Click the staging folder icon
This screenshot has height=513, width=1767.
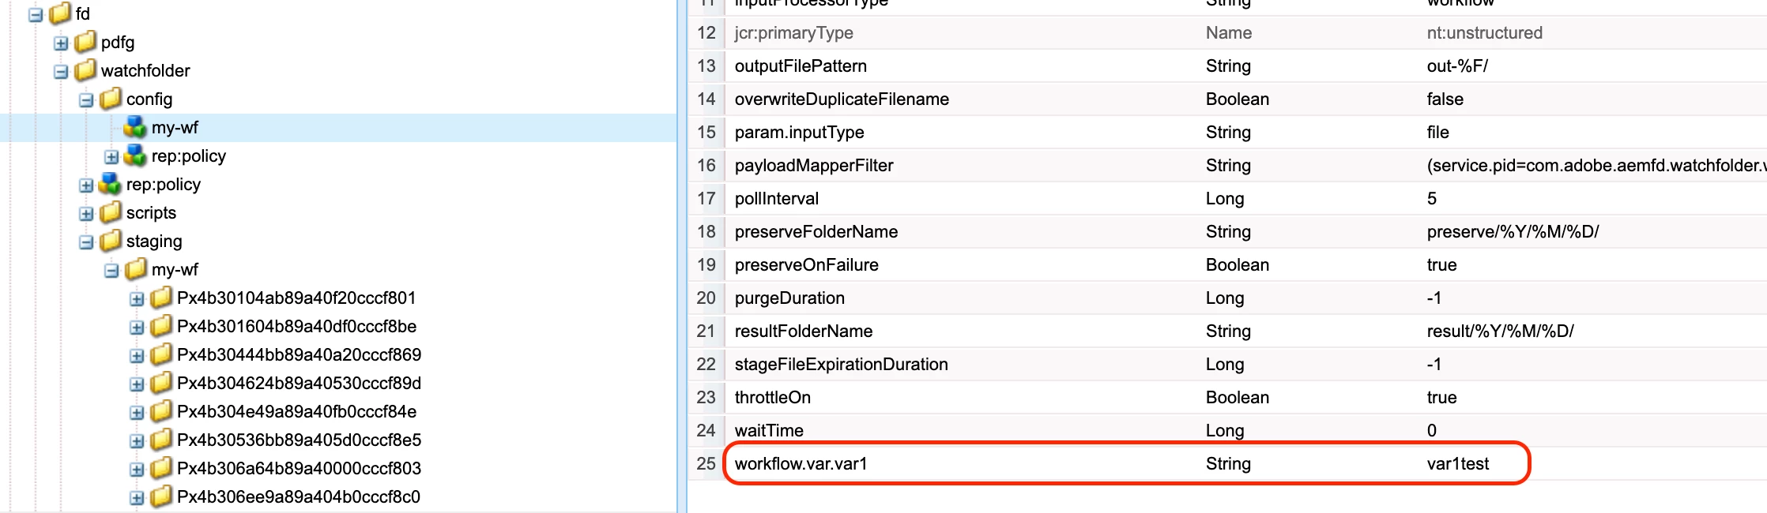[111, 241]
